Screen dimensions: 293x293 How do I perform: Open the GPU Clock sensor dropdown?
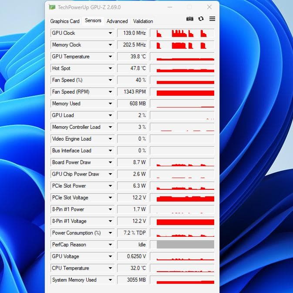point(111,33)
